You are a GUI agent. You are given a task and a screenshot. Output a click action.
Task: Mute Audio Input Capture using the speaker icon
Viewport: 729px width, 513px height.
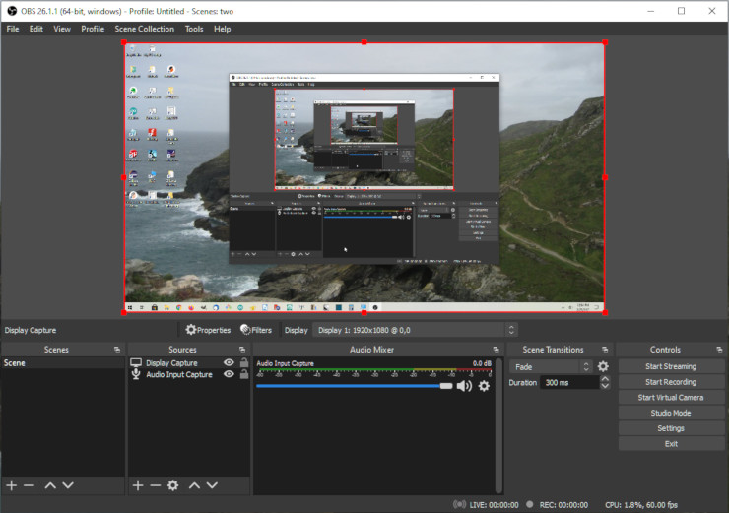click(x=463, y=386)
